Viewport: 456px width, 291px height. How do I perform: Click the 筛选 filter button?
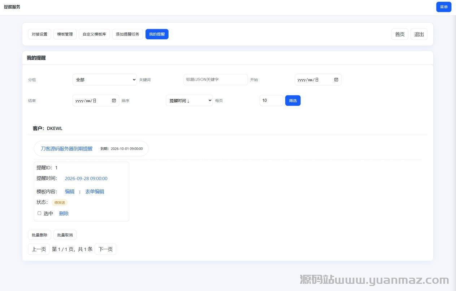[292, 100]
